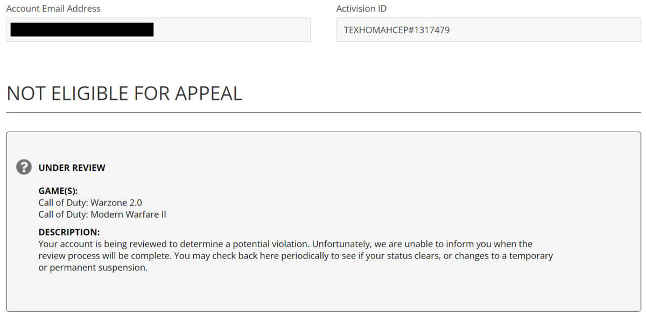Select the Activision ID field

[488, 30]
